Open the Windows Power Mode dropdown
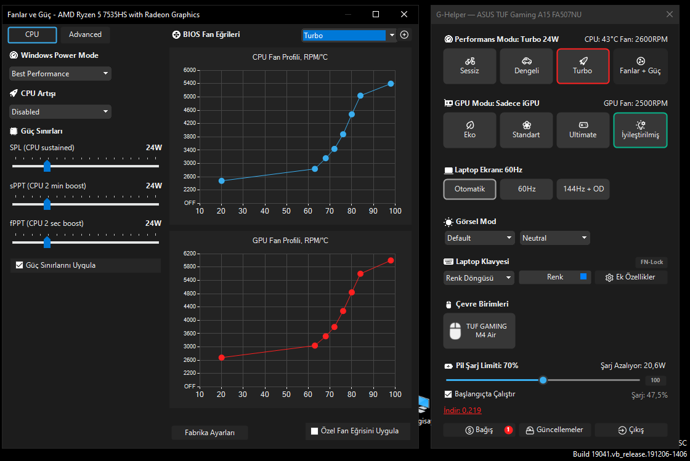 click(60, 73)
